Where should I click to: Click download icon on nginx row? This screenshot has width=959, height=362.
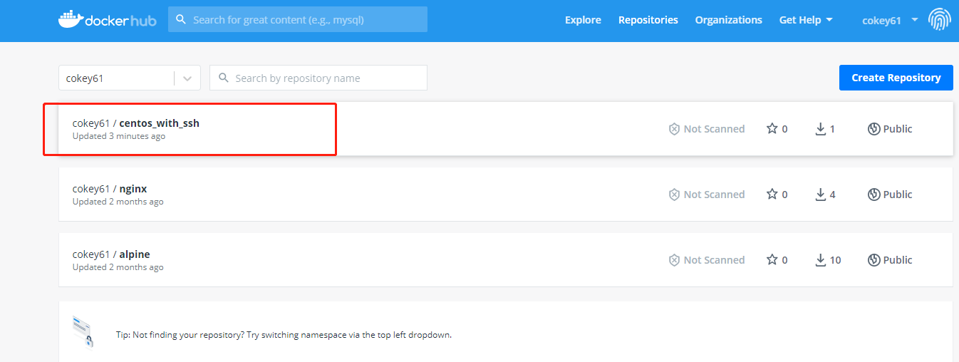pos(821,195)
